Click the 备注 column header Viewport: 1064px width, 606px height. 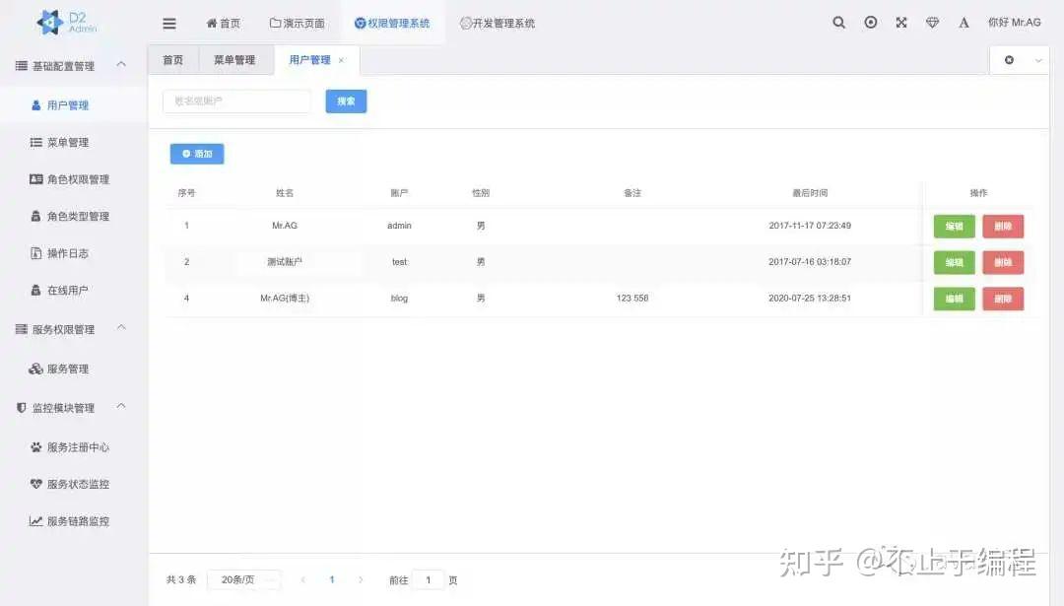(632, 193)
